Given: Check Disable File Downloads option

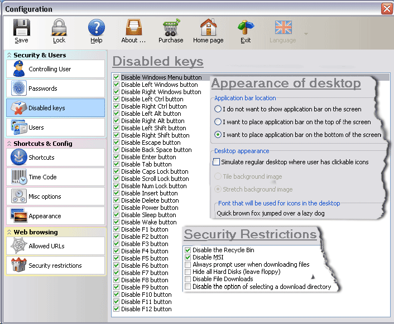Looking at the screenshot, I should 188,279.
